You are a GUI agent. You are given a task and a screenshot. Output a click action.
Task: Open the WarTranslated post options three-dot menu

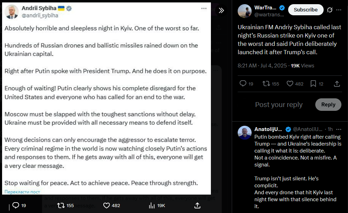[x=339, y=10]
